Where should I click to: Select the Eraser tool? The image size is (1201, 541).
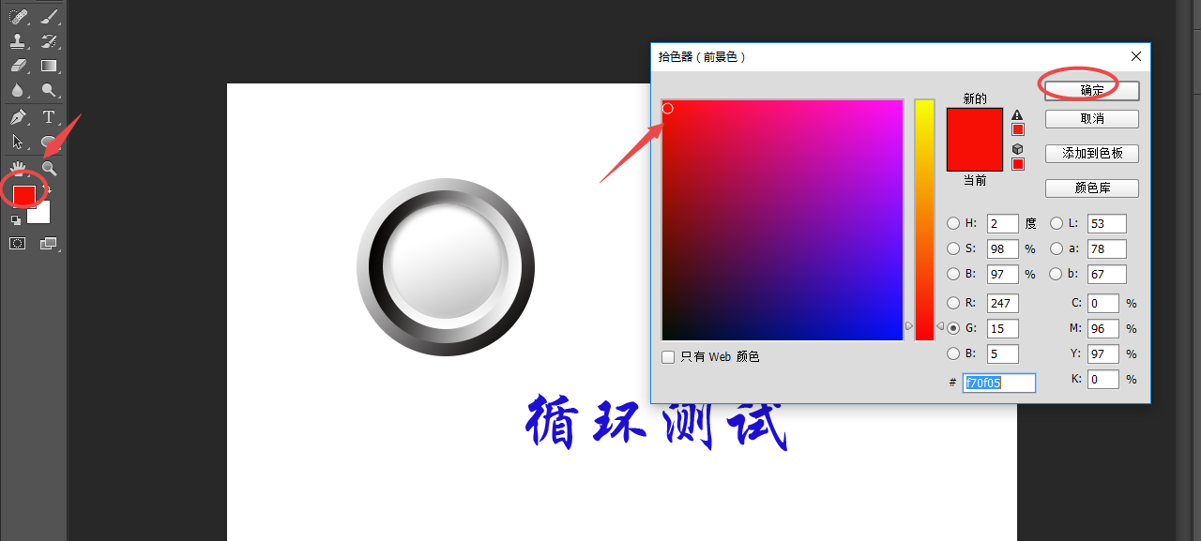pos(18,66)
